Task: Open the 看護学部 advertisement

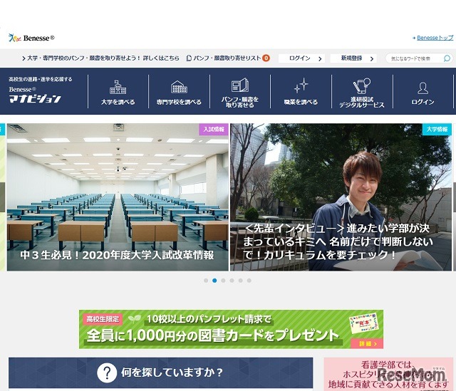Action: 388,375
